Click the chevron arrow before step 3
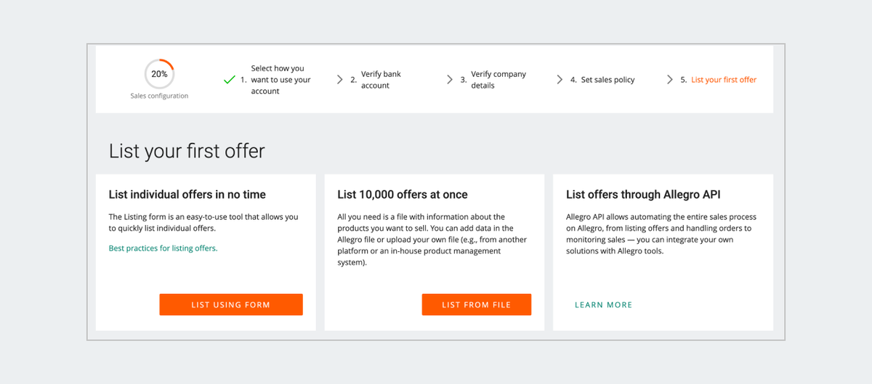 [x=450, y=80]
